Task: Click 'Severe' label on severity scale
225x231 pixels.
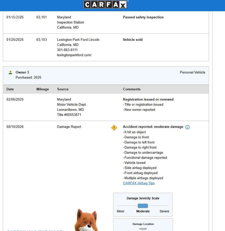Action: tap(164, 211)
